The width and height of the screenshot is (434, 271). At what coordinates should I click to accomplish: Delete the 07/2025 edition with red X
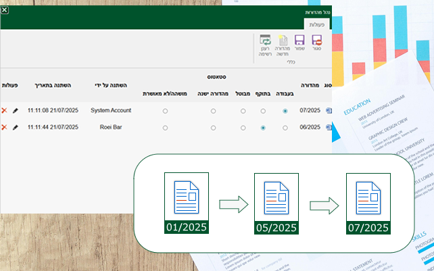coord(5,110)
